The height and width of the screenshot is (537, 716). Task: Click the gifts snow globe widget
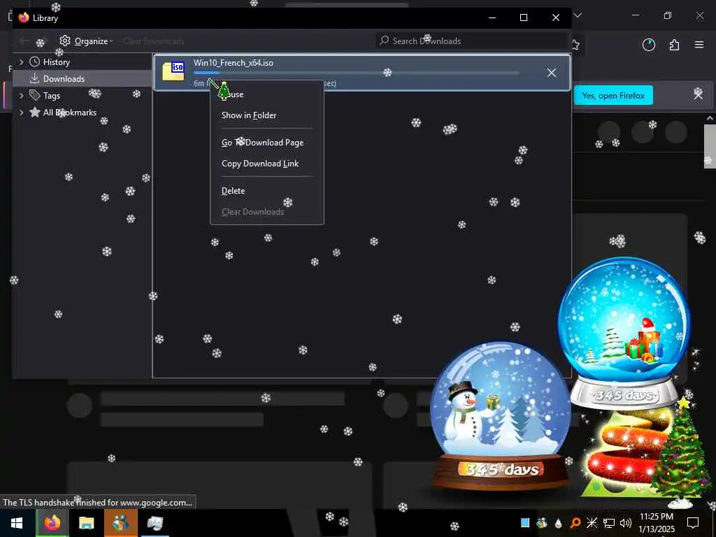[x=624, y=332]
